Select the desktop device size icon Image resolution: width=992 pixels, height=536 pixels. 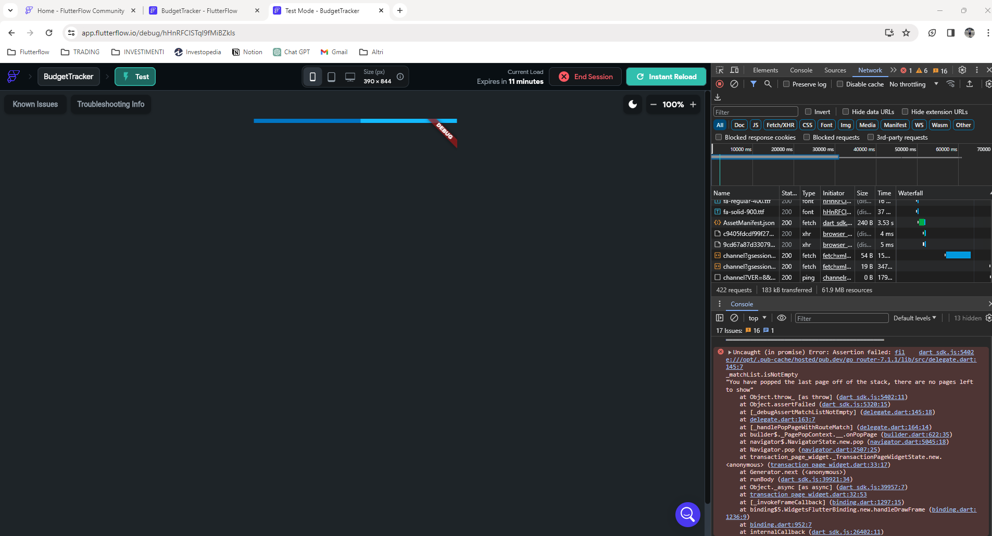350,77
